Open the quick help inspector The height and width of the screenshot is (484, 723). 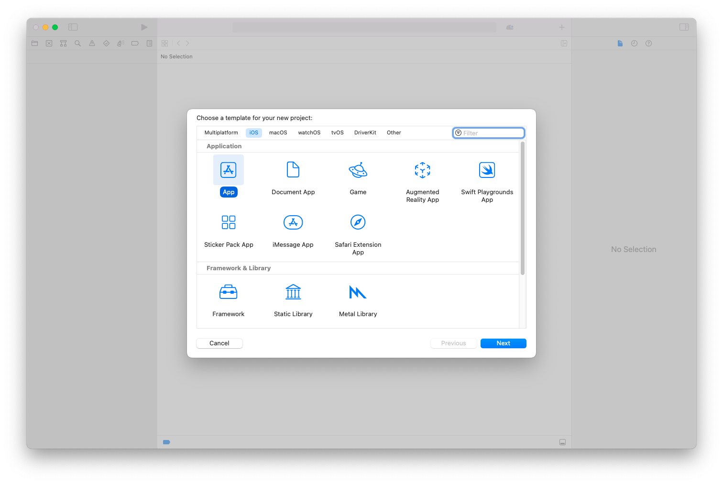click(x=648, y=43)
